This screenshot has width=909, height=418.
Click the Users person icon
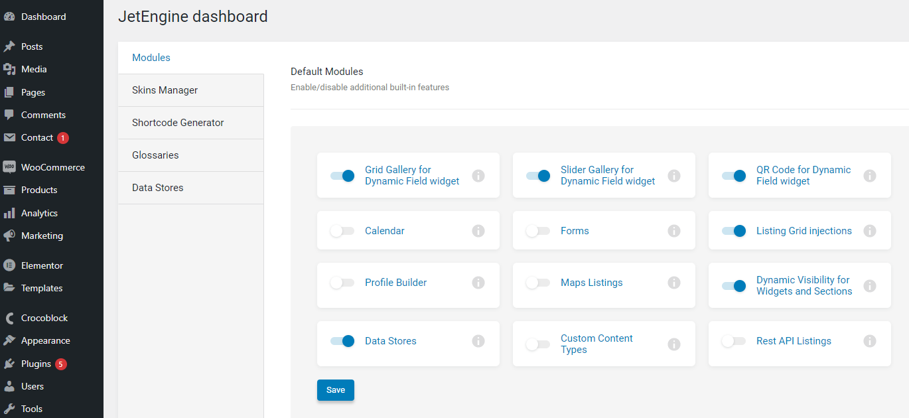(9, 386)
